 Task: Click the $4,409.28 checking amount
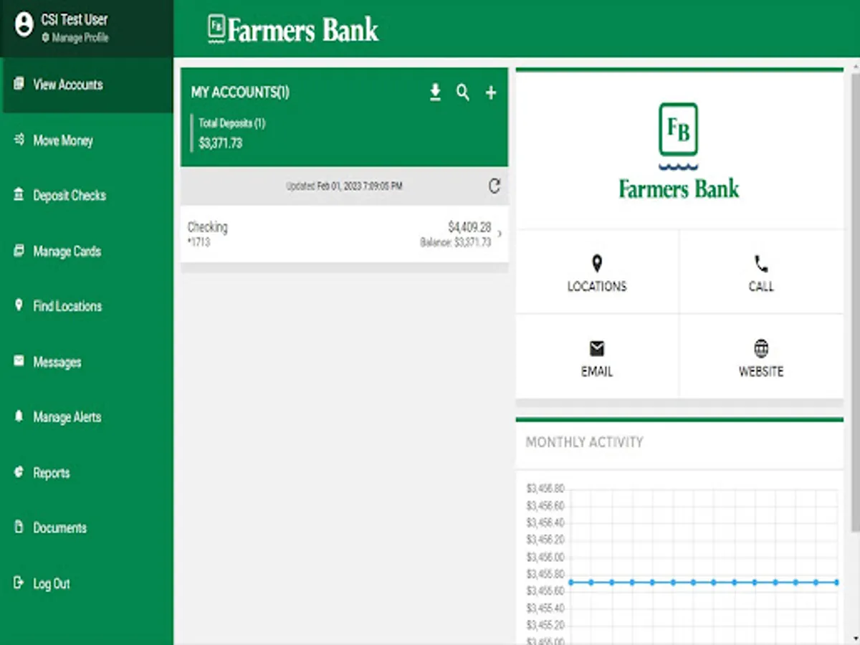(469, 227)
